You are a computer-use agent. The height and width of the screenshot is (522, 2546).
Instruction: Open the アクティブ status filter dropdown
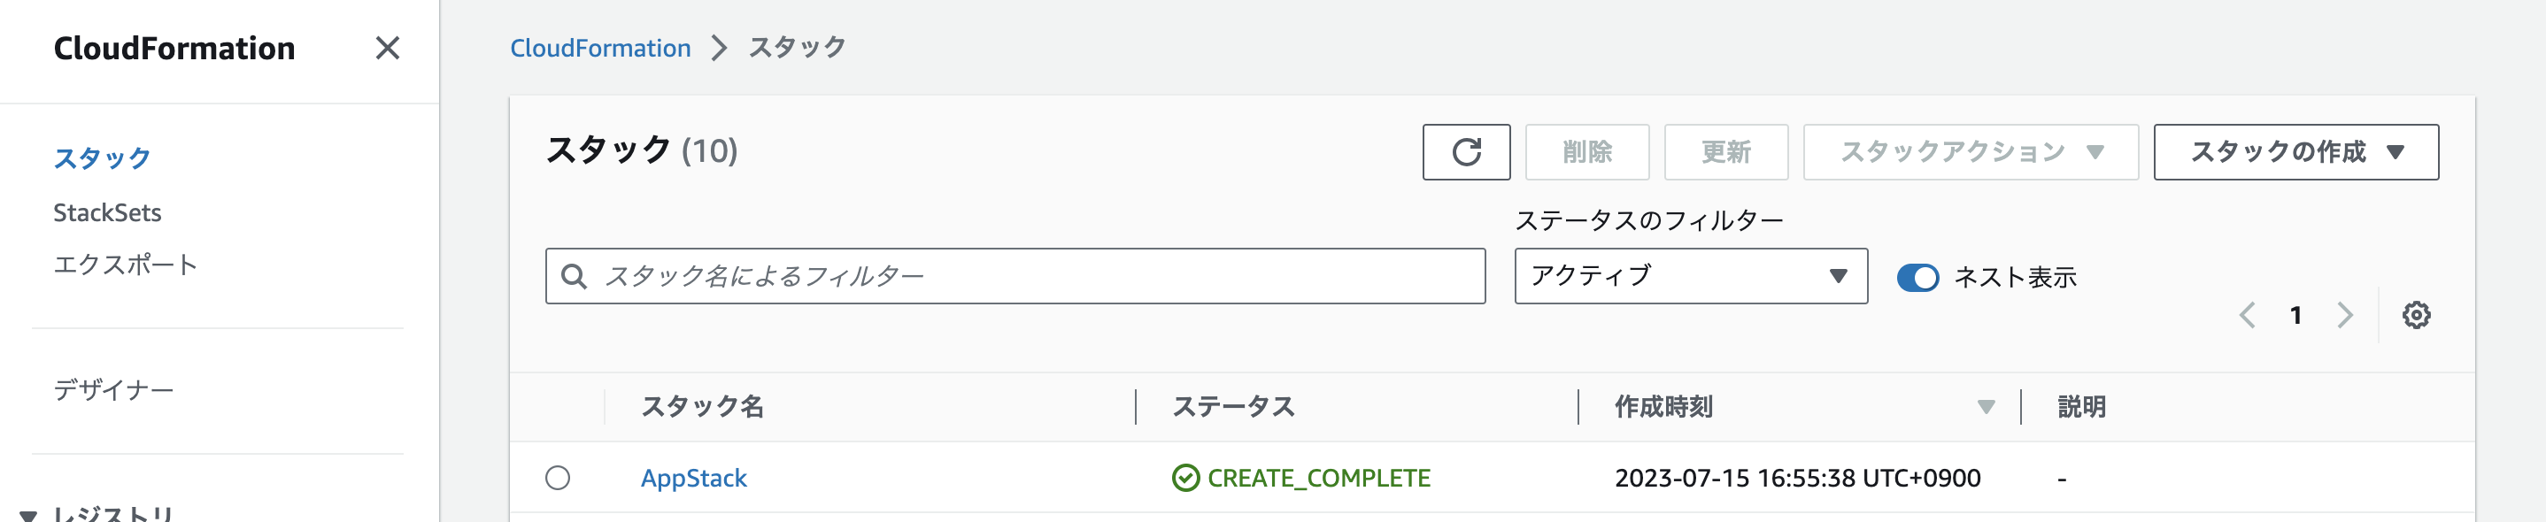(1691, 277)
